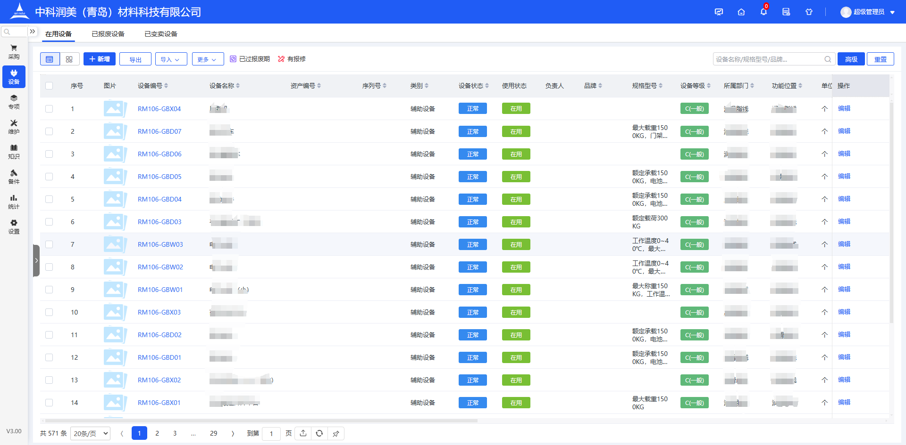Open 统计 statistics module in sidebar
Viewport: 906px width, 445px height.
(14, 202)
